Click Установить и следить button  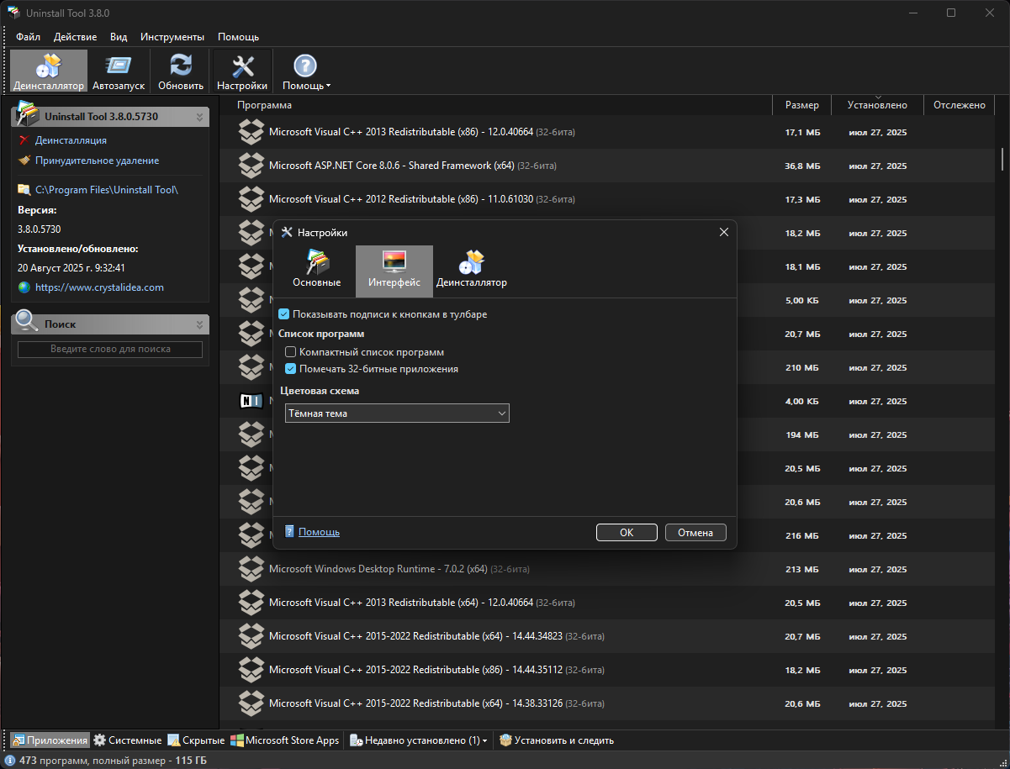click(x=557, y=740)
